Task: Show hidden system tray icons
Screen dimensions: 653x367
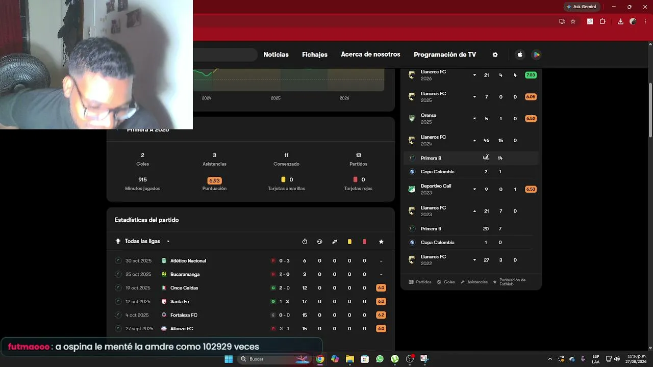Action: point(550,359)
